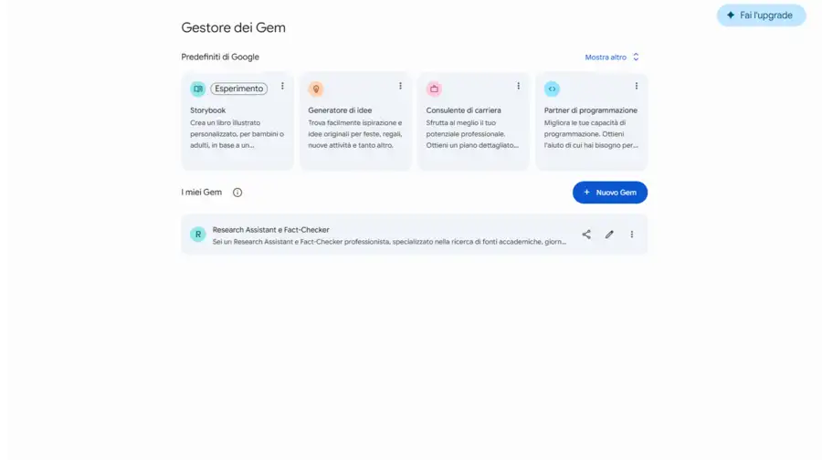
Task: Click the Generatore di idee lightbulb icon
Action: pyautogui.click(x=316, y=89)
